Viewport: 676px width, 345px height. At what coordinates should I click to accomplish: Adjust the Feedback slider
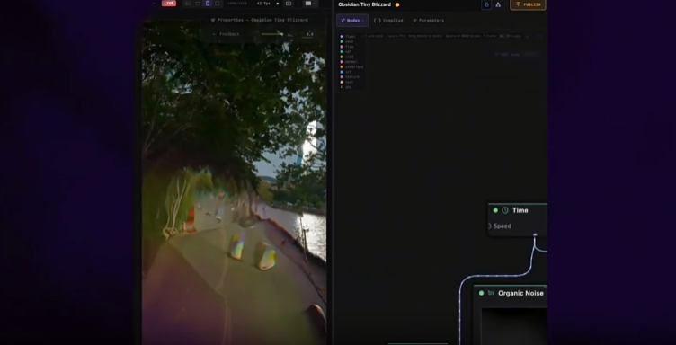click(272, 34)
